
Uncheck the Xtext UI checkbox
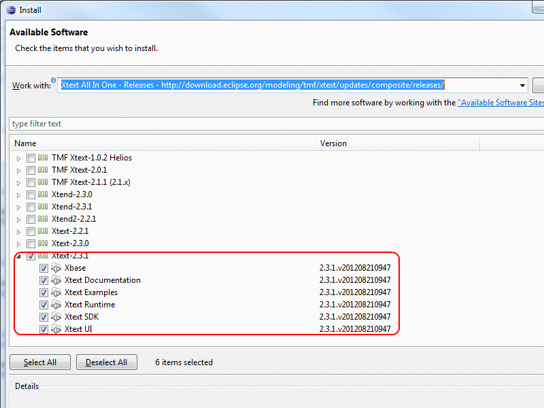[44, 329]
